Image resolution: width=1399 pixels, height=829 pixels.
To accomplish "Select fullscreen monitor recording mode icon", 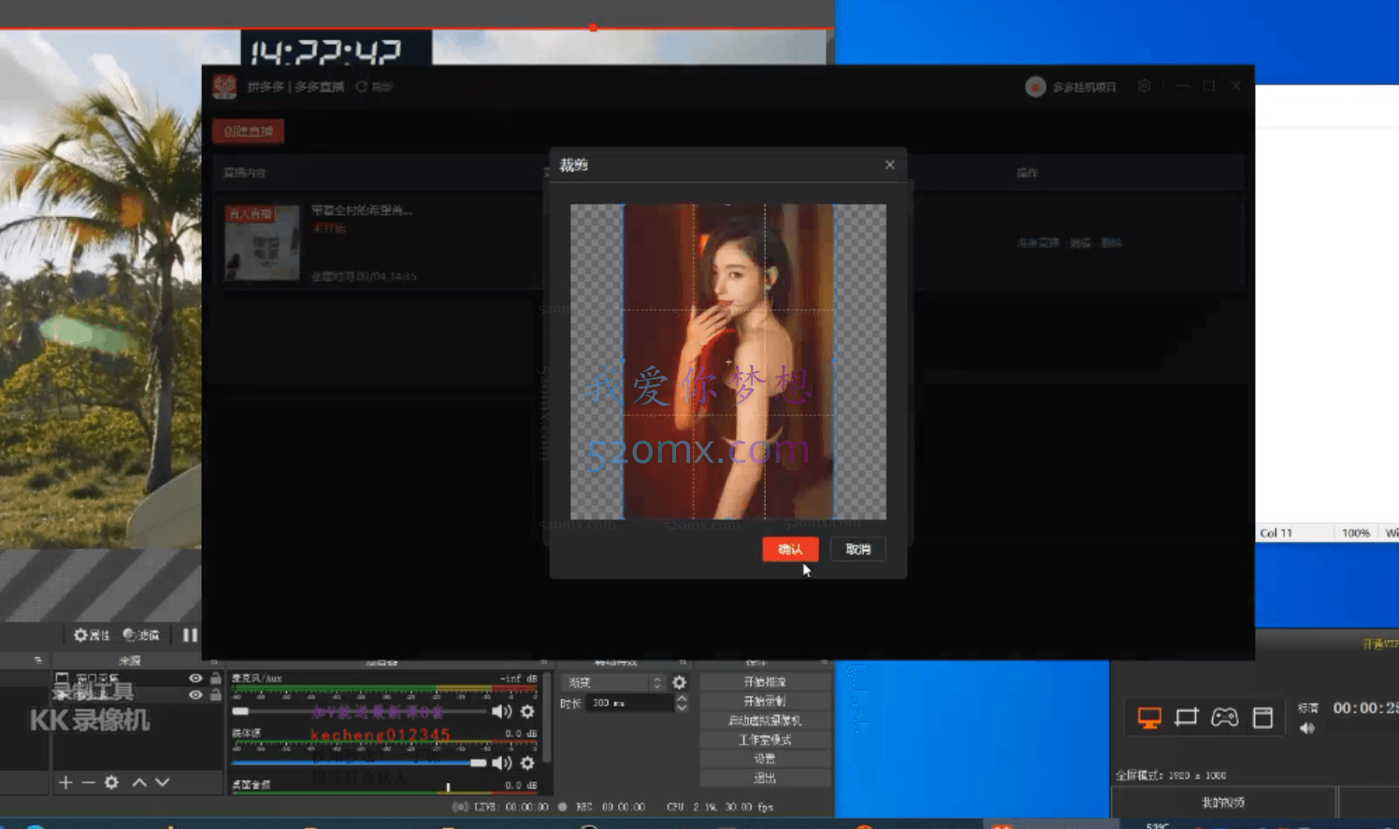I will point(1149,718).
